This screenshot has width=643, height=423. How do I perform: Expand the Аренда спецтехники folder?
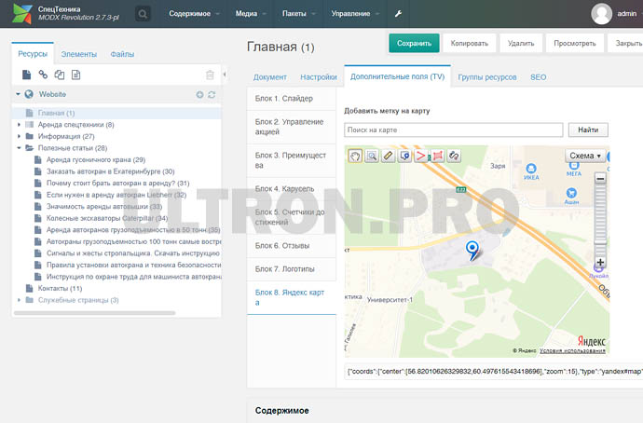tap(19, 125)
